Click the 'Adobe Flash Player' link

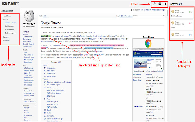[x=70, y=58]
